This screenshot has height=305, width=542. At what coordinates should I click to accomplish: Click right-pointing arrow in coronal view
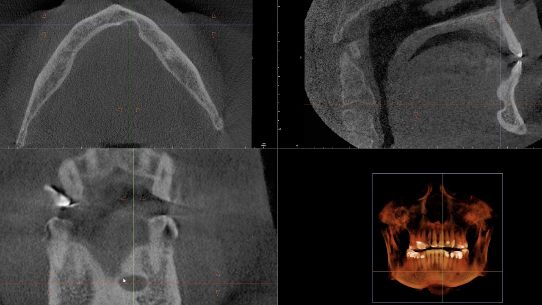[143, 198]
